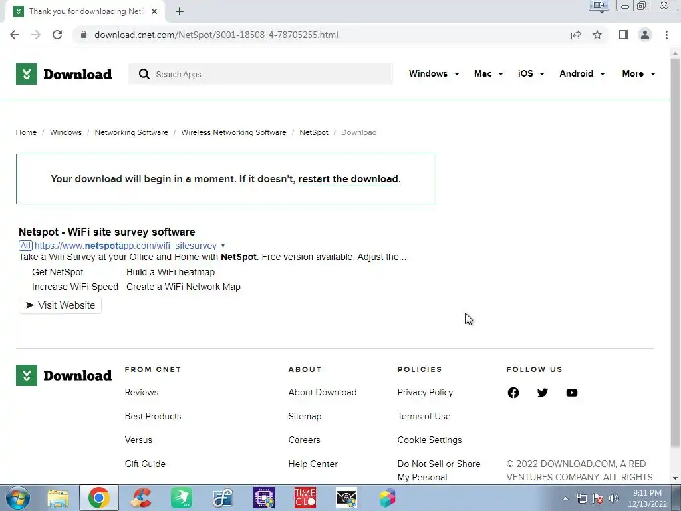
Task: Click the volume speaker tray icon
Action: [613, 498]
